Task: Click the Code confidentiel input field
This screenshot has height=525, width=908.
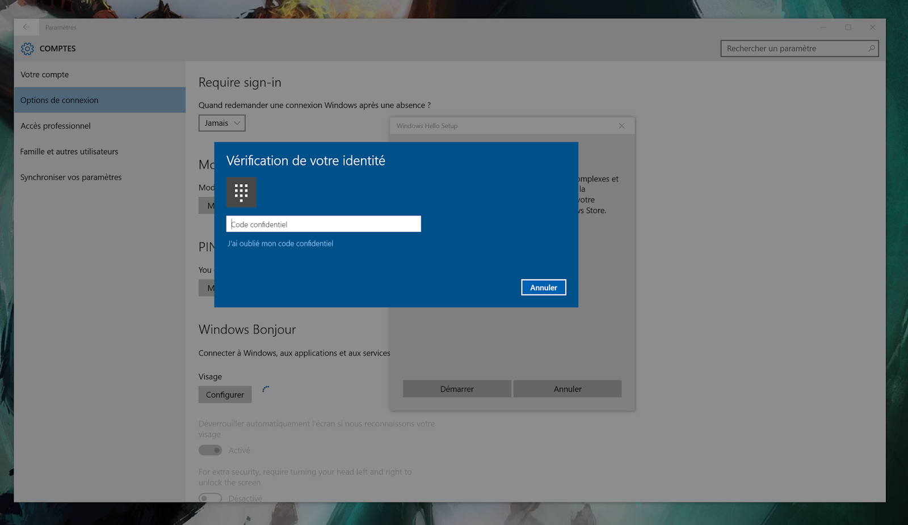Action: (323, 223)
